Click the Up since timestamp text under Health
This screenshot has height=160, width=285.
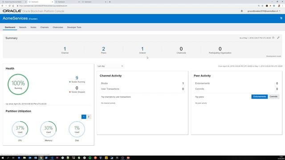click(x=26, y=104)
